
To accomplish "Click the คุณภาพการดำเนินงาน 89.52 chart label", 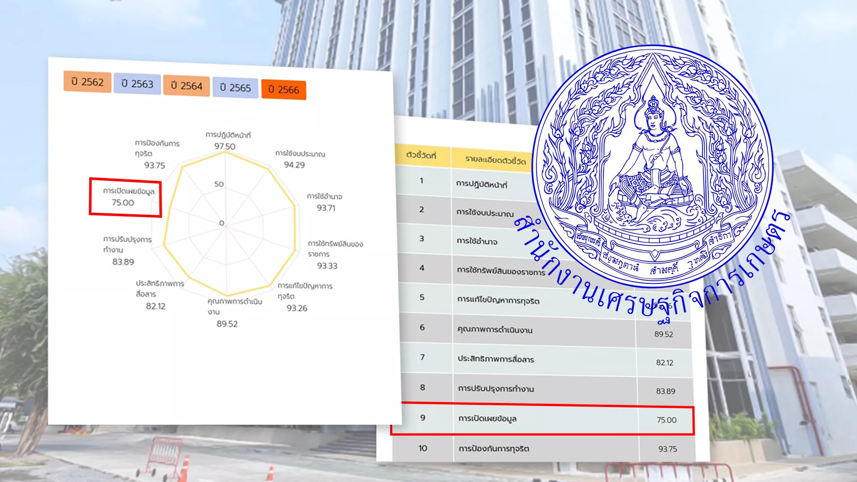I will coord(234,313).
